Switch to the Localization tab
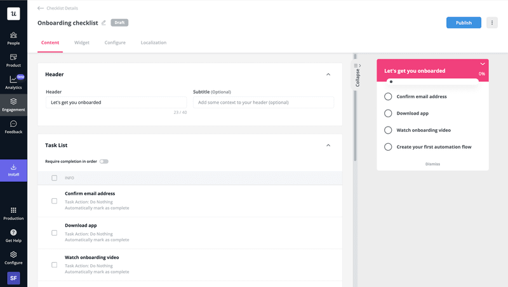Image resolution: width=508 pixels, height=287 pixels. [x=153, y=42]
